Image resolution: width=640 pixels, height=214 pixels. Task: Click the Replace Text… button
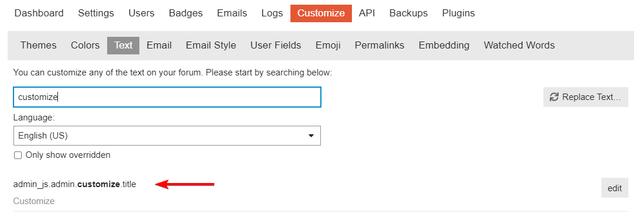coord(586,97)
